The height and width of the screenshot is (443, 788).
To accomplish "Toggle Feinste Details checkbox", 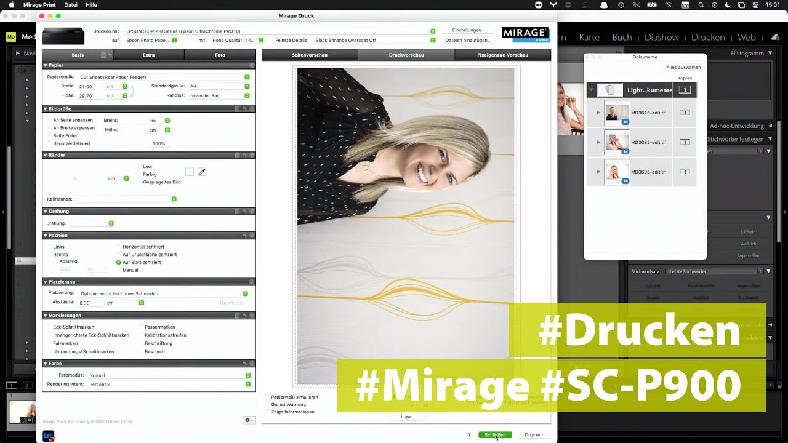I will [x=271, y=40].
